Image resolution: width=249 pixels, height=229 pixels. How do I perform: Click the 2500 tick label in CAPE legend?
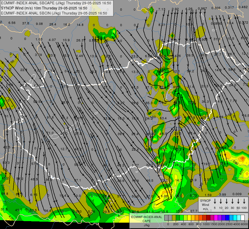[229, 224]
